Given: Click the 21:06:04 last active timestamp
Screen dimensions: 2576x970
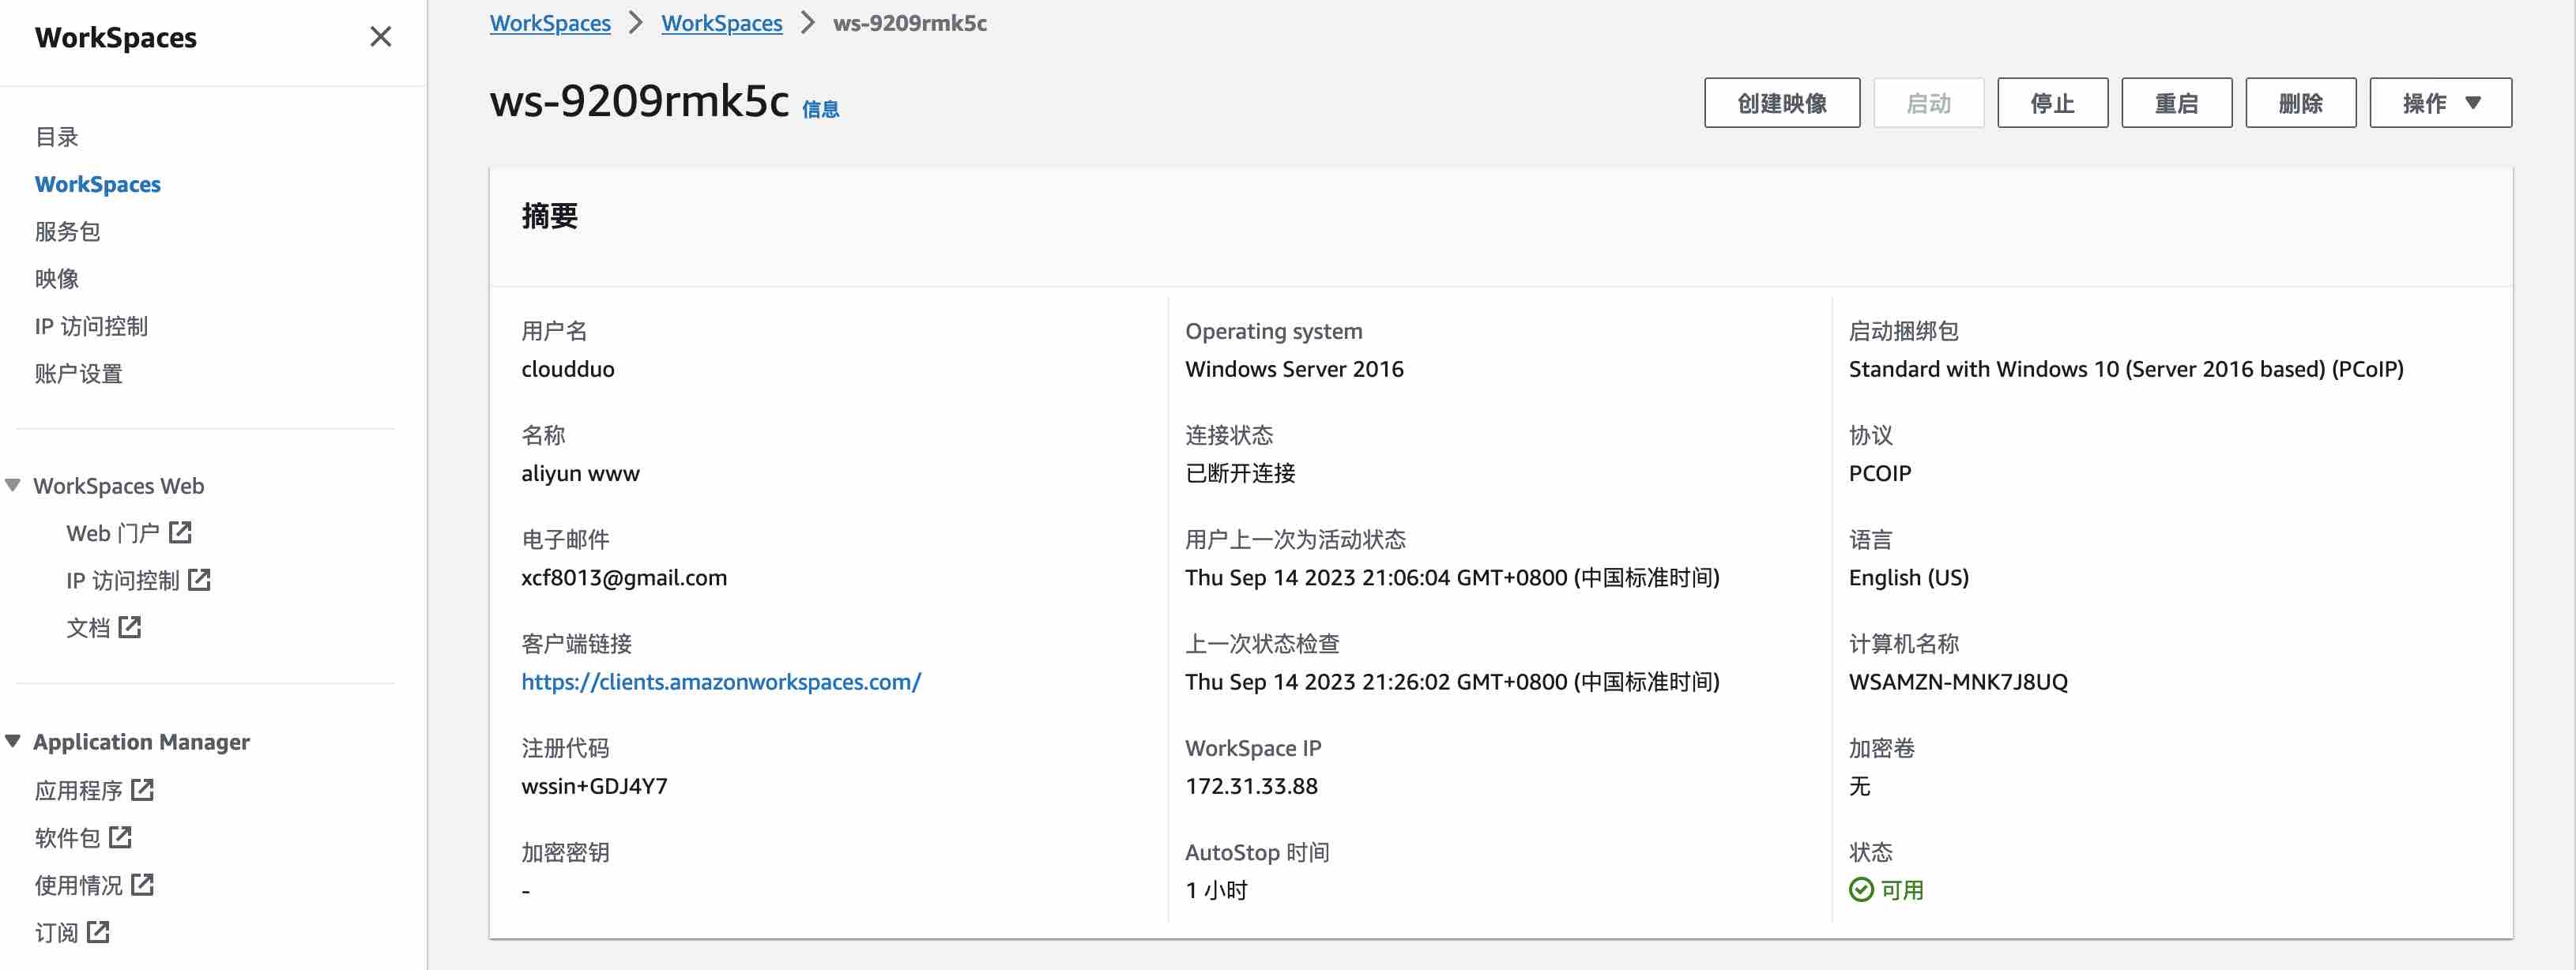Looking at the screenshot, I should click(x=1452, y=577).
